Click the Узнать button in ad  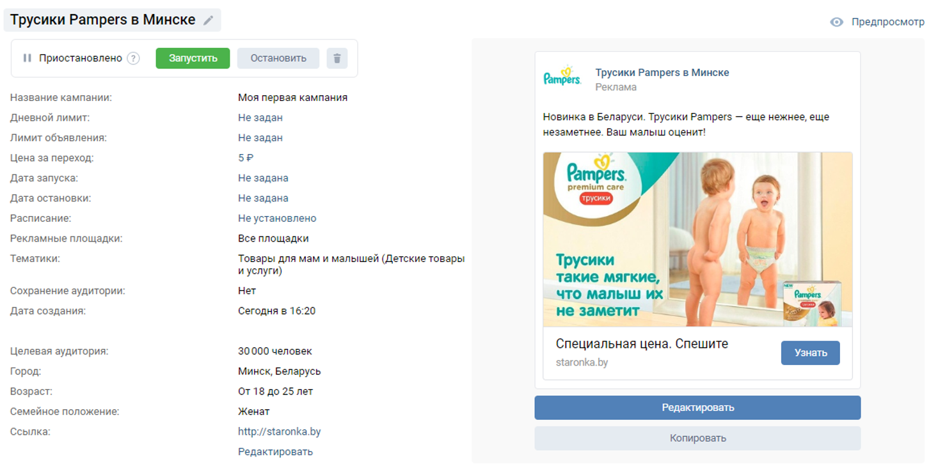[x=811, y=353]
